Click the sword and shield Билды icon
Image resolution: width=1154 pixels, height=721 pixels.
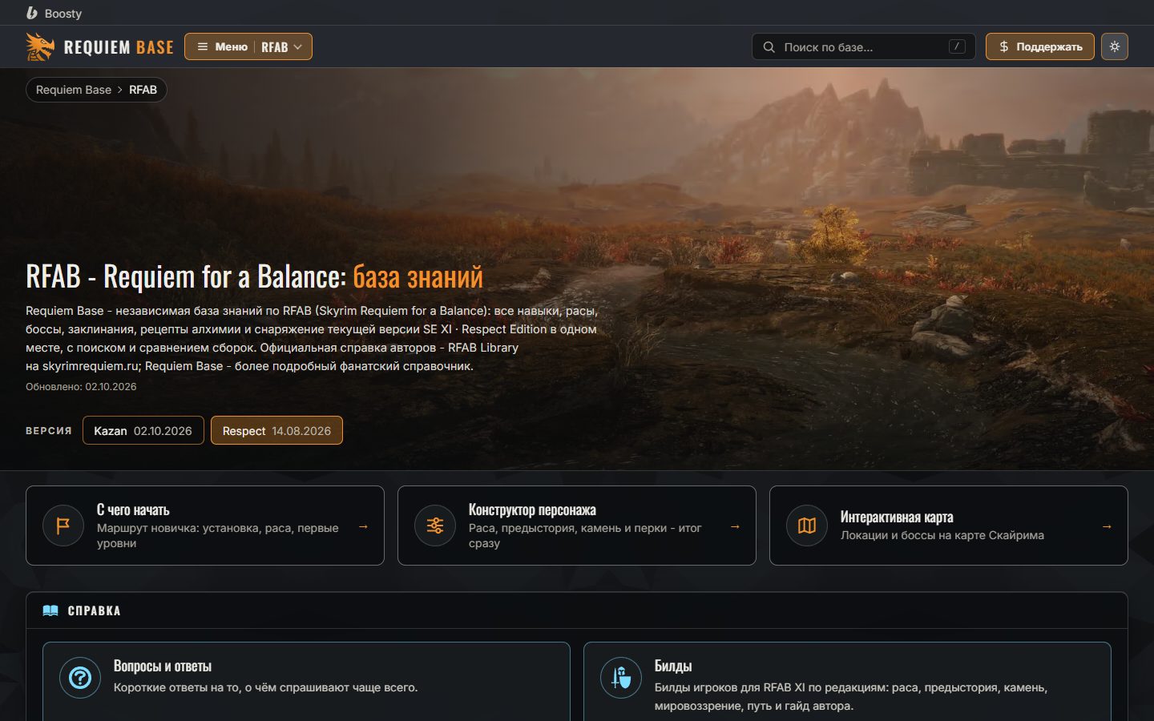pyautogui.click(x=621, y=678)
